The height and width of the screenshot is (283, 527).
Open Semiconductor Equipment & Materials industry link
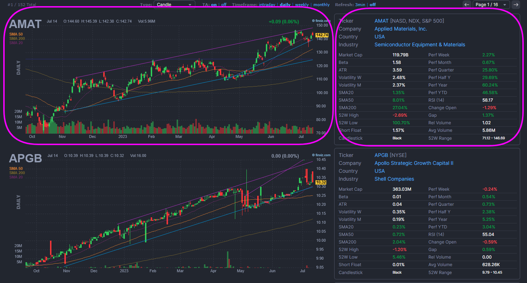click(x=420, y=45)
